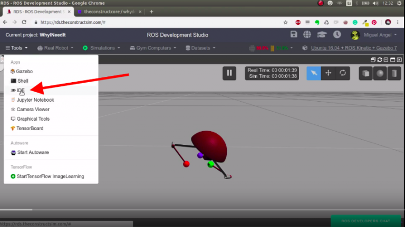The image size is (405, 227).
Task: Click the address bar URL
Action: (73, 22)
